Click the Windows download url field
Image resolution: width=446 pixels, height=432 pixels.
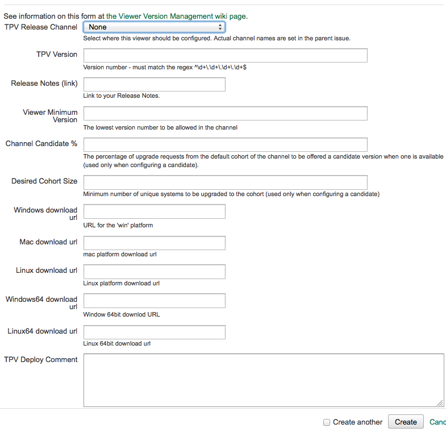pos(154,211)
